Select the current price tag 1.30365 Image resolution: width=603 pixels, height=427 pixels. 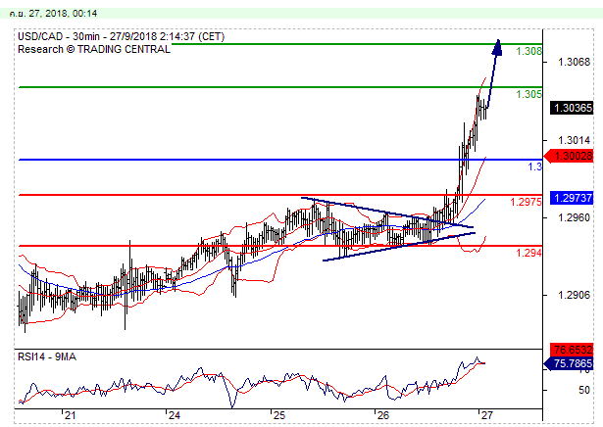(572, 108)
